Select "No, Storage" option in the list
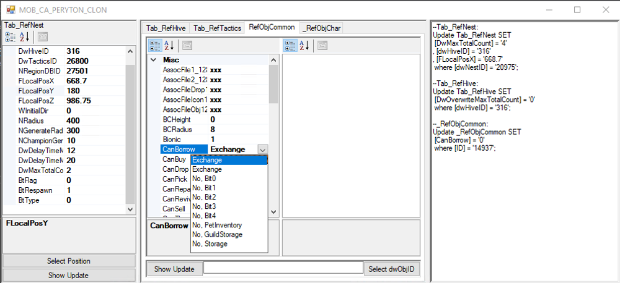This screenshot has width=620, height=283. coord(210,244)
